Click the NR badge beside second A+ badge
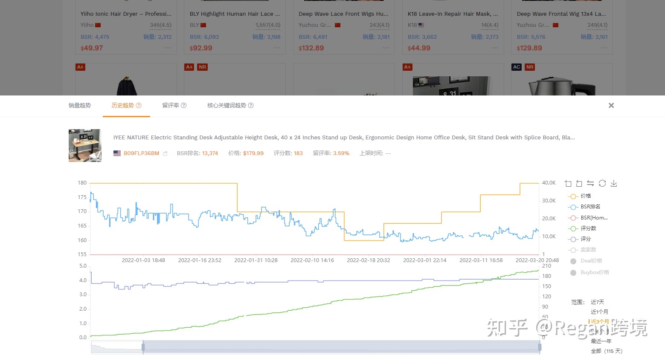The width and height of the screenshot is (665, 358). 203,67
